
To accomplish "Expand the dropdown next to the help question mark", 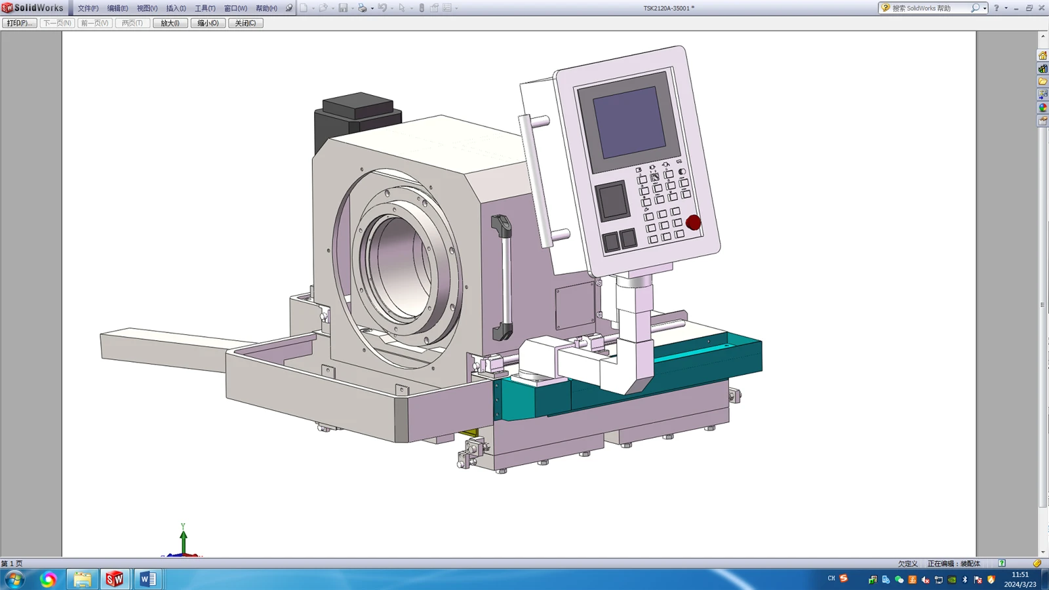I will point(1006,9).
